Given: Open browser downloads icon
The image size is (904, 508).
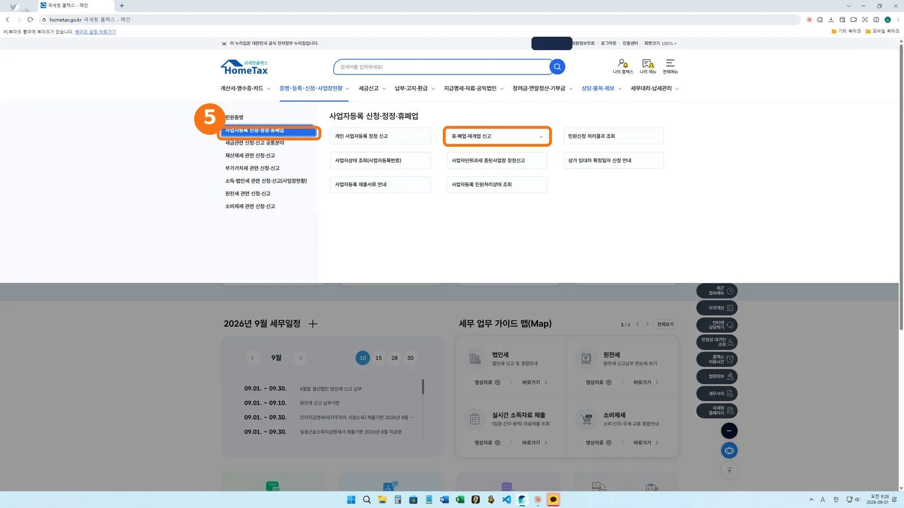Looking at the screenshot, I should (x=831, y=19).
